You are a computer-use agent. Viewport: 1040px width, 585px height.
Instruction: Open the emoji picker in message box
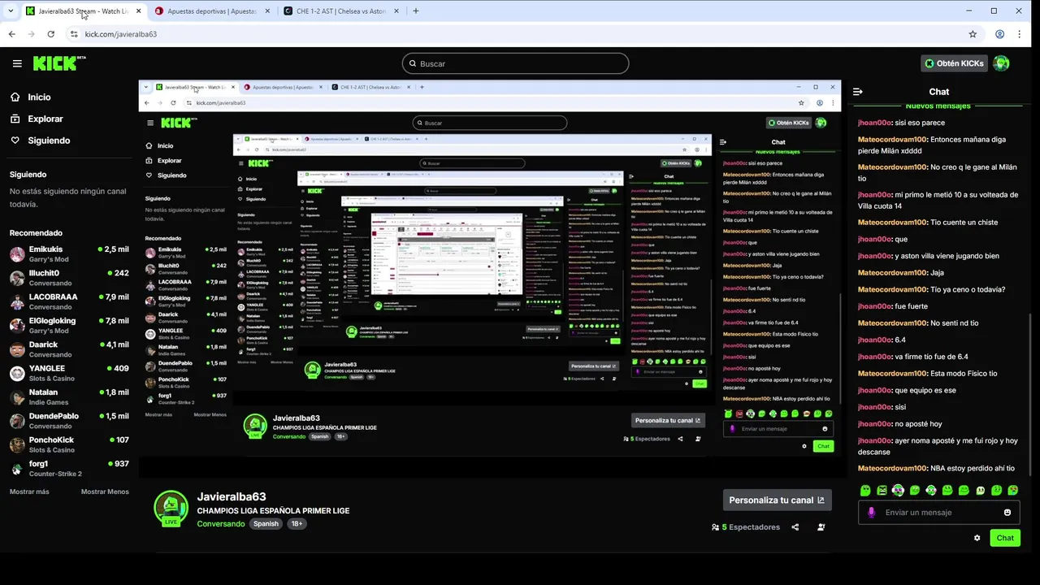1007,513
